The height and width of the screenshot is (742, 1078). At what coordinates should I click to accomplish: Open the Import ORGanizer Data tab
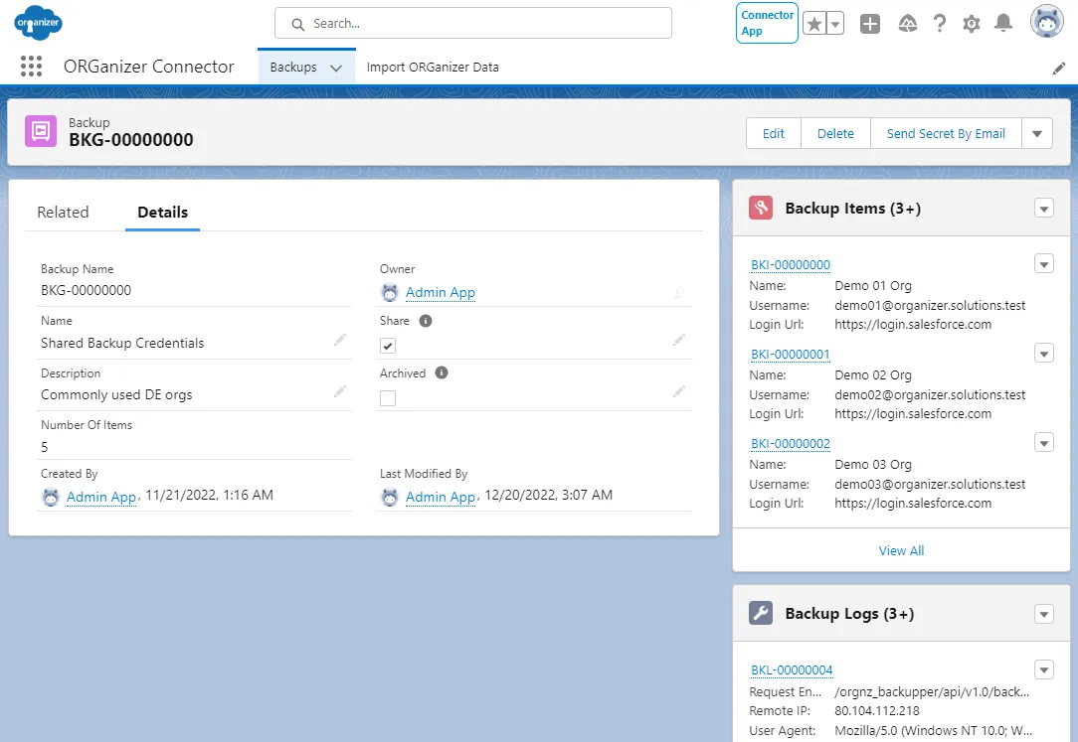pos(433,68)
